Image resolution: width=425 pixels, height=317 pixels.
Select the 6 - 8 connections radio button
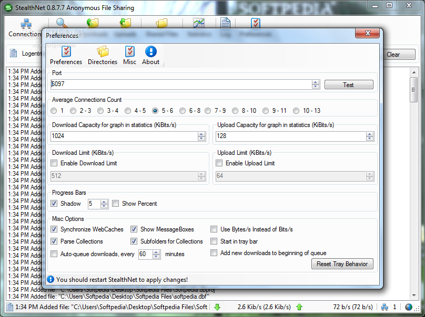(x=183, y=111)
